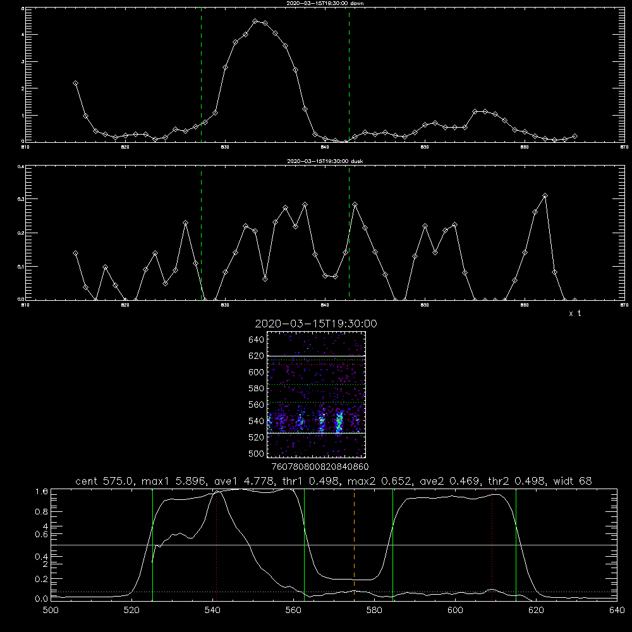Click the left green dashed line in the dusk plot
The width and height of the screenshot is (632, 632).
tap(201, 233)
